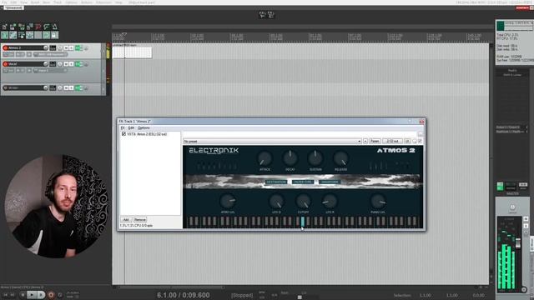
Task: Toggle the metronome icon
Action: click(54, 27)
